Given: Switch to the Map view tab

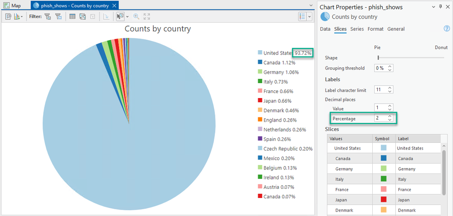Looking at the screenshot, I should (x=13, y=5).
